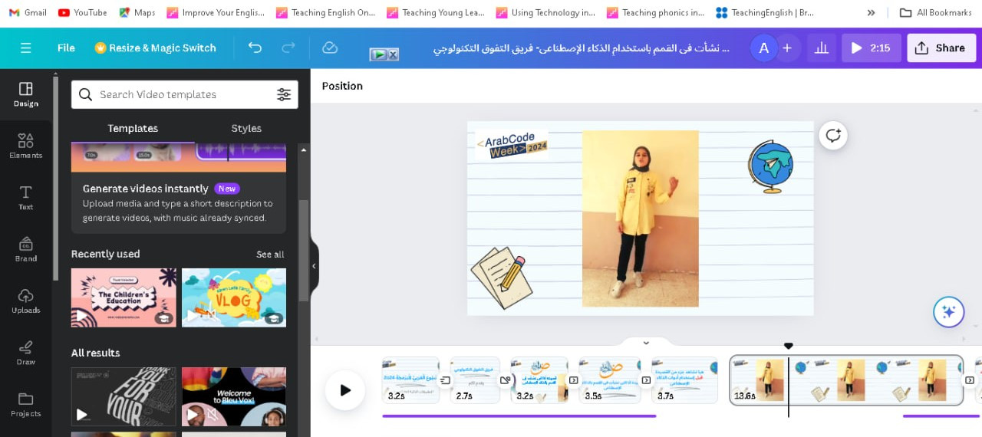Viewport: 982px width, 437px height.
Task: Open the TeachingEnglish bookmark
Action: pyautogui.click(x=765, y=12)
